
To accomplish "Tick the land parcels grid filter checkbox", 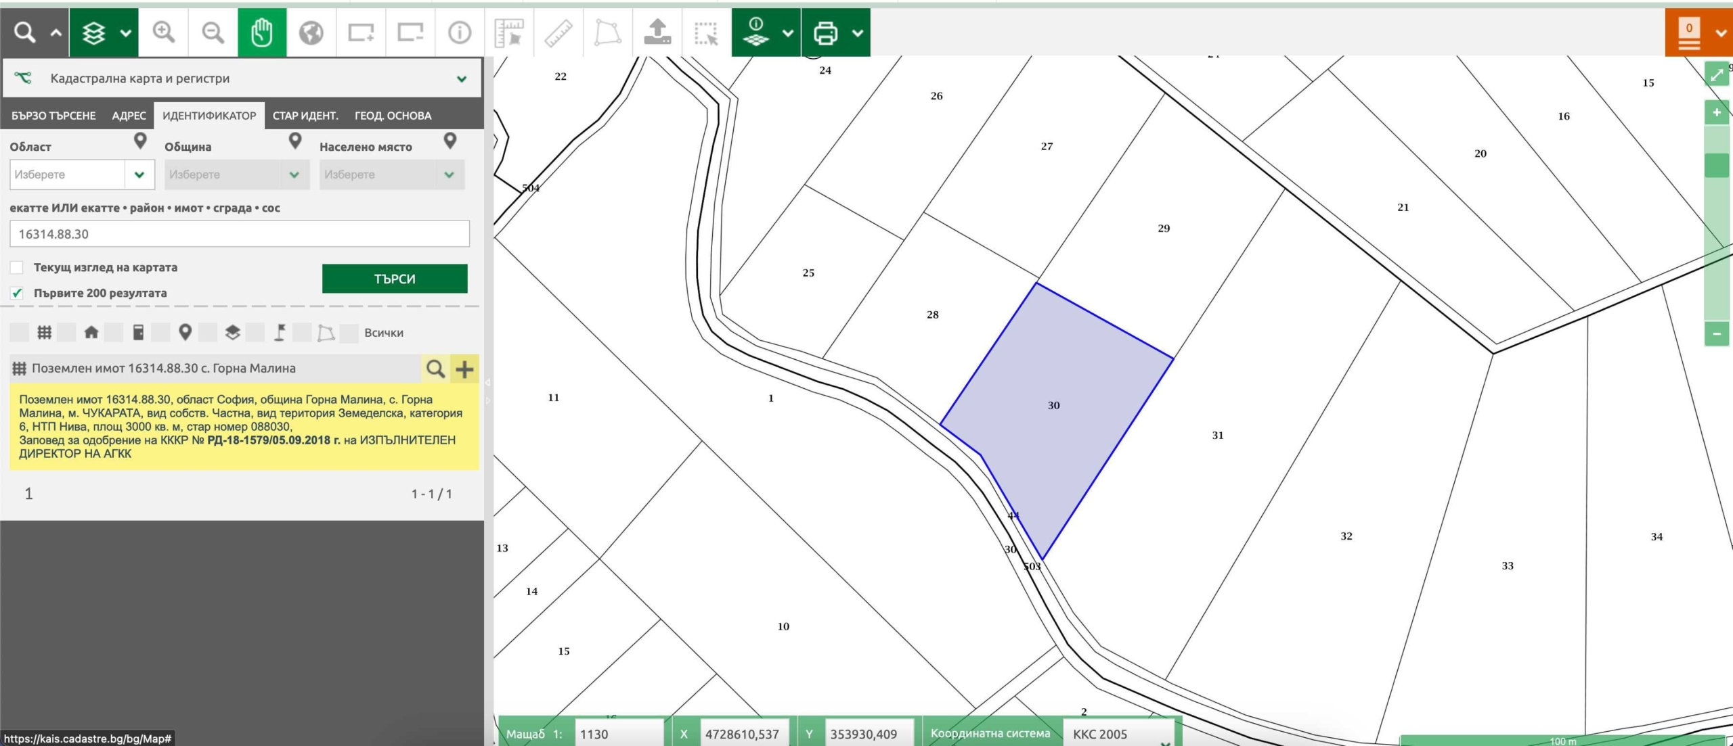I will [x=20, y=332].
